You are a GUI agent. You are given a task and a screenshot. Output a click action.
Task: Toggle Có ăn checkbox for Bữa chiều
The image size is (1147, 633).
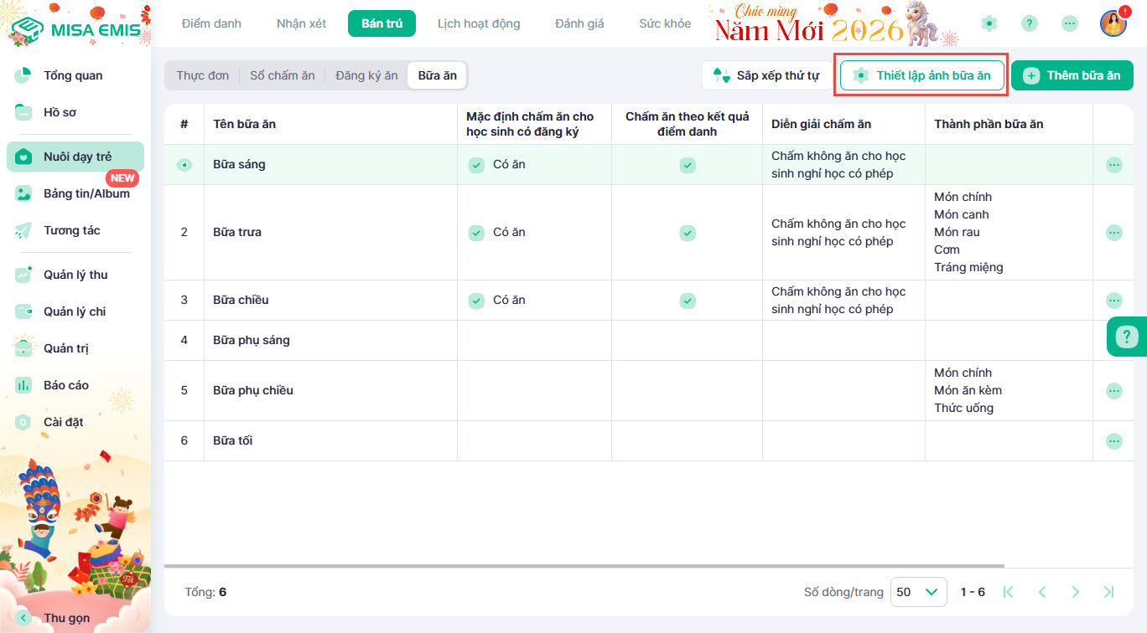[x=476, y=300]
